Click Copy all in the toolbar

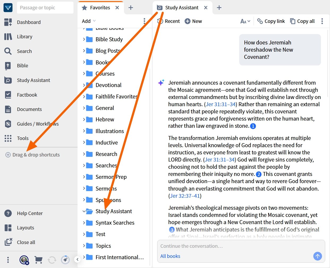(302, 21)
